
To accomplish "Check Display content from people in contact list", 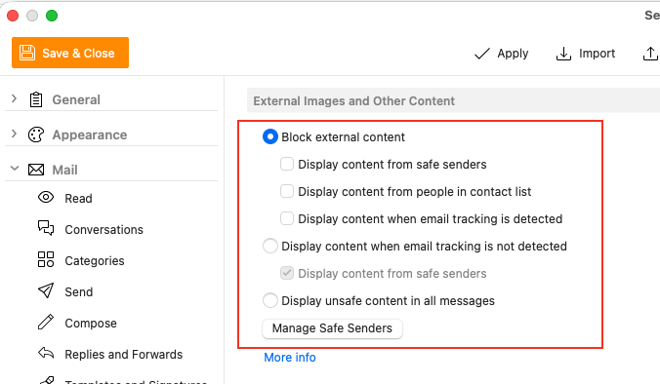I will pyautogui.click(x=287, y=191).
